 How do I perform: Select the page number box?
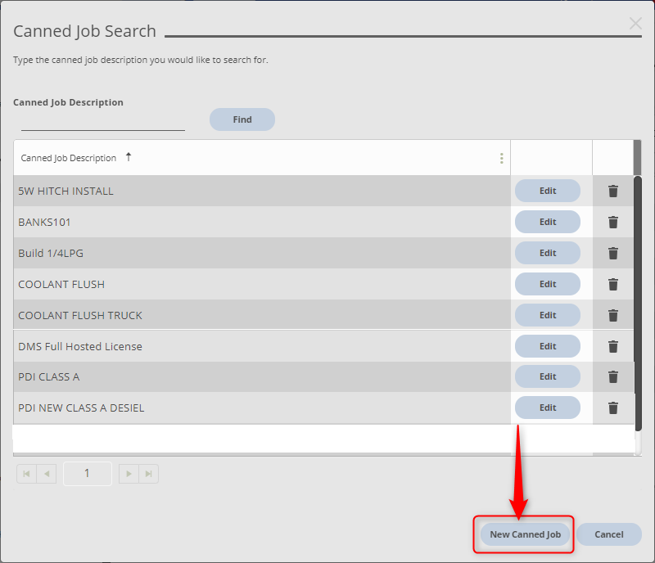tap(87, 473)
